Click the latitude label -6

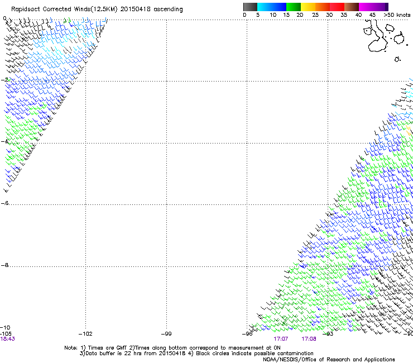click(4, 203)
